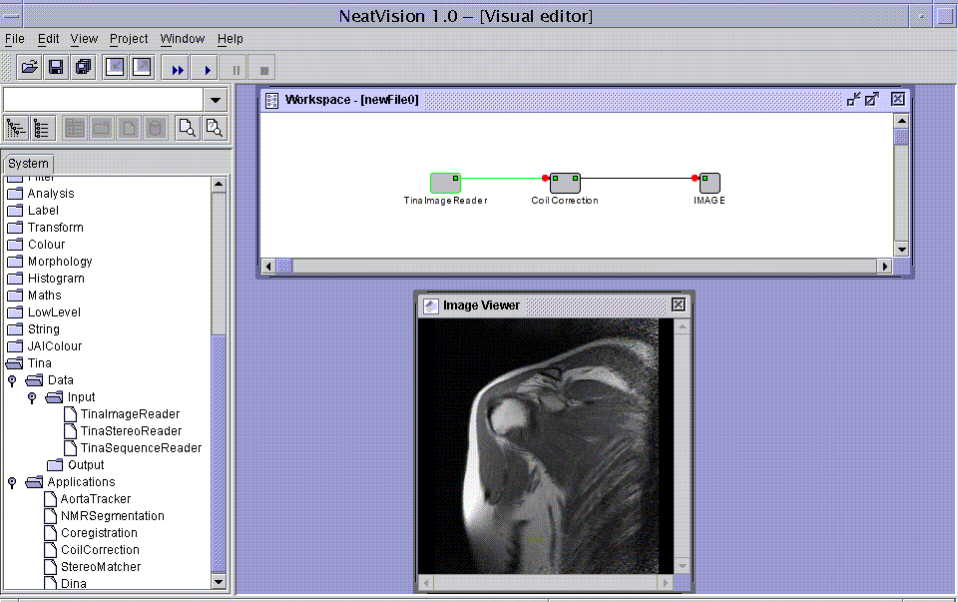Collapse the Applications folder tree handle
This screenshot has height=602, width=958.
[x=13, y=482]
